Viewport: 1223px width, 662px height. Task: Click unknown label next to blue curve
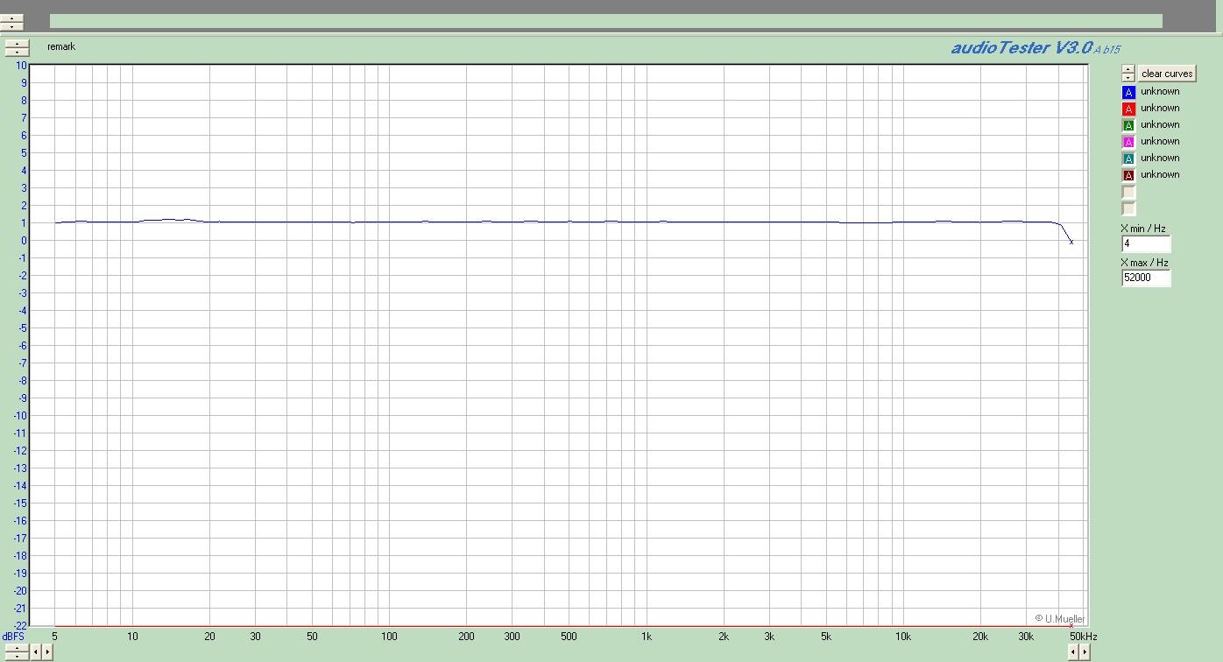[x=1160, y=91]
